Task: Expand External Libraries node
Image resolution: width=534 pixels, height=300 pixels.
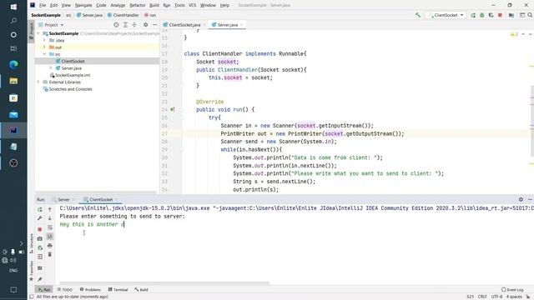Action: tap(38, 82)
